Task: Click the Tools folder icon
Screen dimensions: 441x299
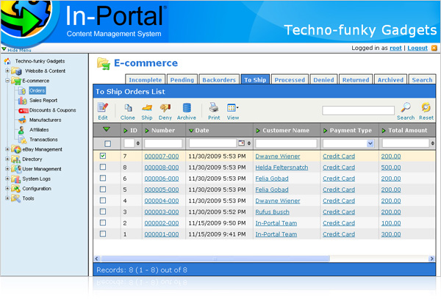Action: 16,198
